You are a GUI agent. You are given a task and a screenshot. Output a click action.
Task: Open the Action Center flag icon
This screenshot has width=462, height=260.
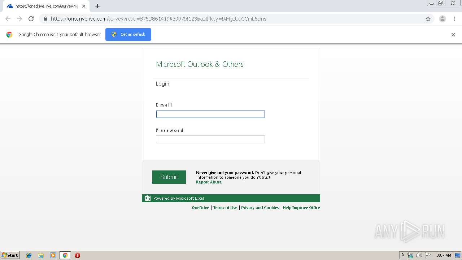[428, 255]
